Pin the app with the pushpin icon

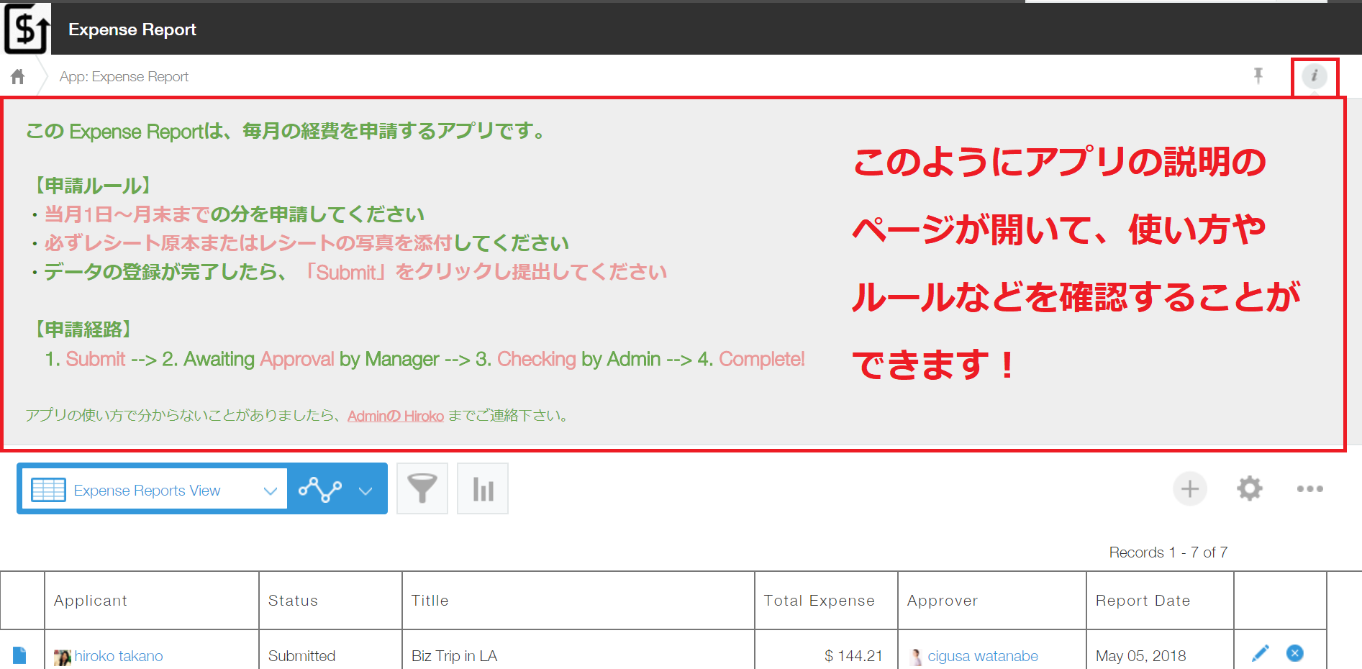coord(1258,76)
